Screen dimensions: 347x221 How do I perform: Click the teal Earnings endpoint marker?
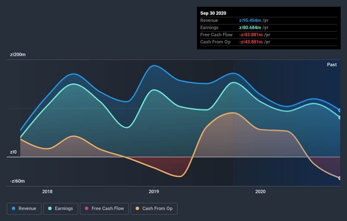click(x=340, y=117)
